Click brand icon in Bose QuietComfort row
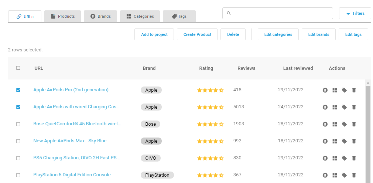This screenshot has height=183, width=373. [325, 124]
